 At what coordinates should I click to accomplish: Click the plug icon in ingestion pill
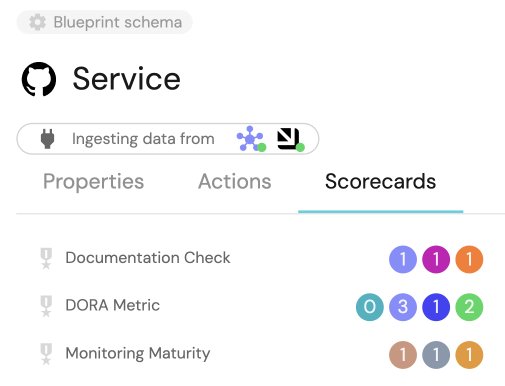pyautogui.click(x=48, y=138)
